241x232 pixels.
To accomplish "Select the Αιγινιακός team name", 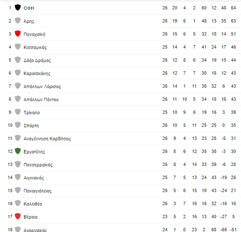I will (x=34, y=178).
